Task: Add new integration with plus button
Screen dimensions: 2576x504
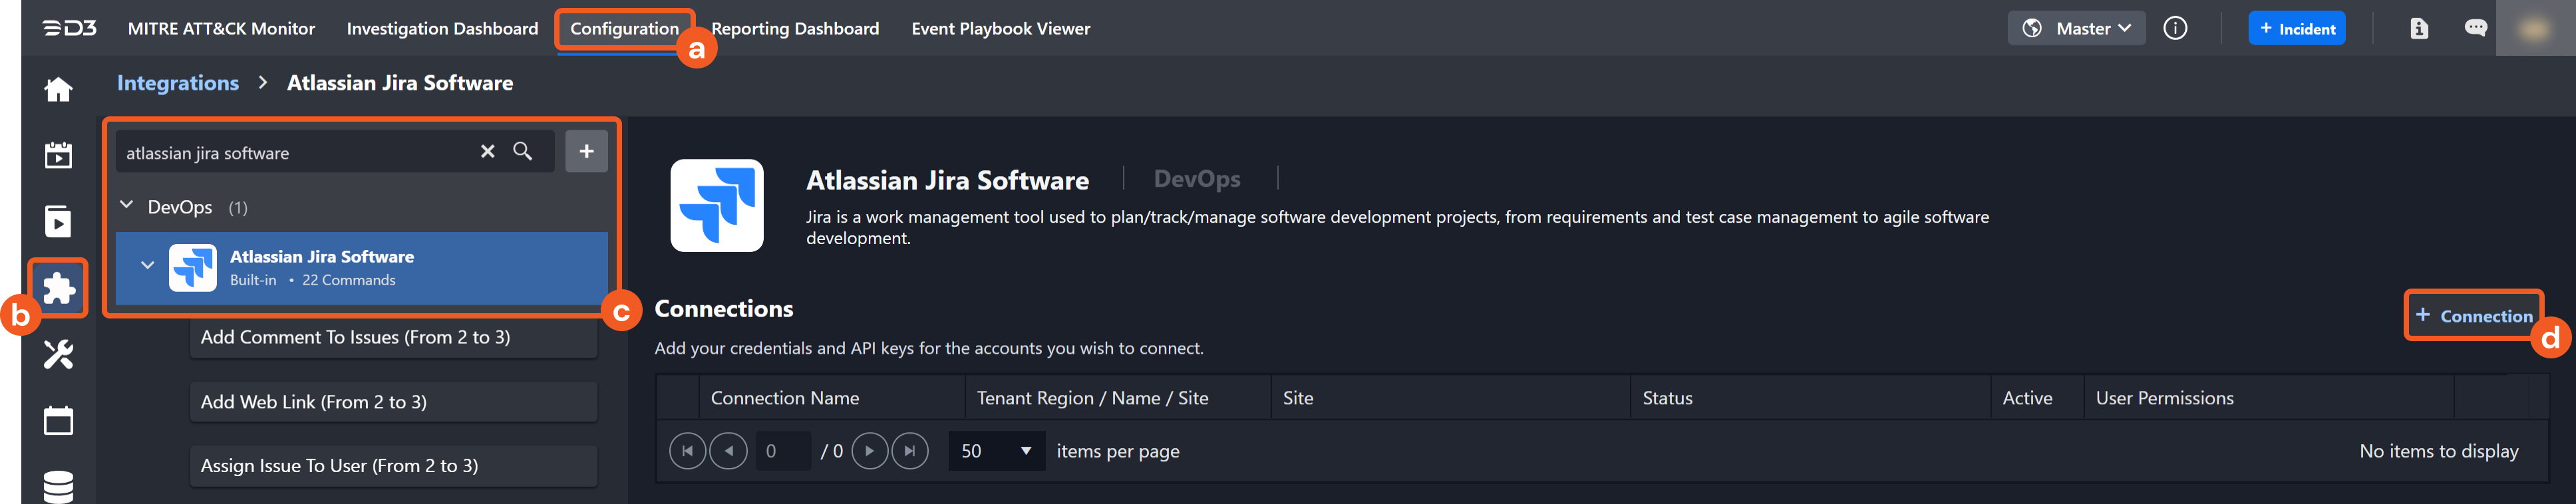Action: coord(586,151)
